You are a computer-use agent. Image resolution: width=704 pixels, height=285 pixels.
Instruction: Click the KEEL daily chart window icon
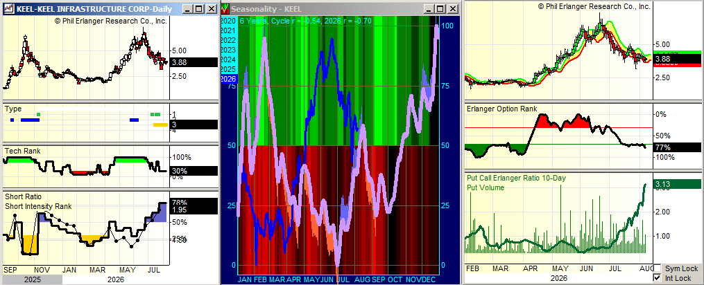[x=10, y=8]
